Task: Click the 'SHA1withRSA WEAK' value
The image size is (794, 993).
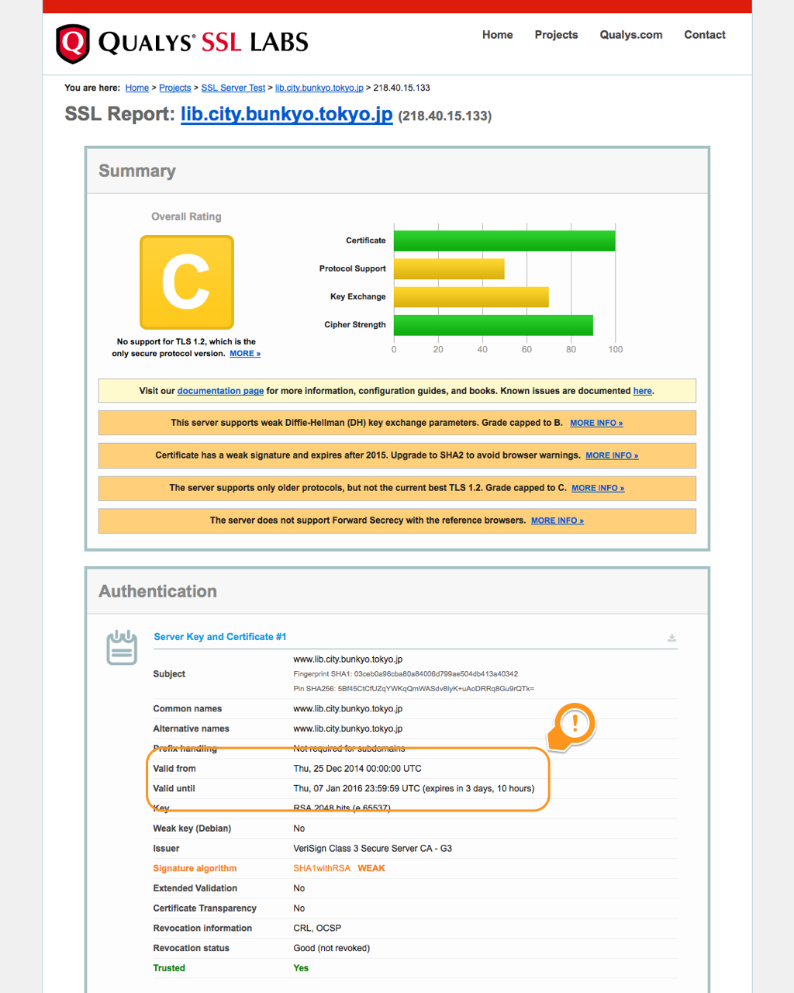Action: click(339, 869)
